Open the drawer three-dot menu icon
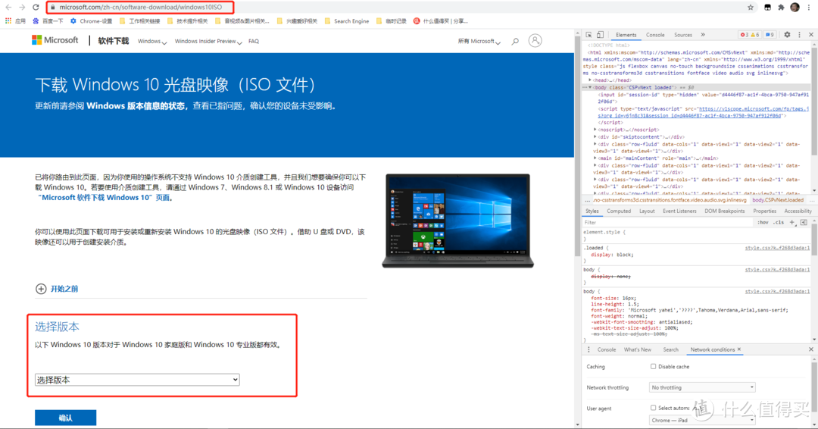818x429 pixels. click(x=589, y=349)
